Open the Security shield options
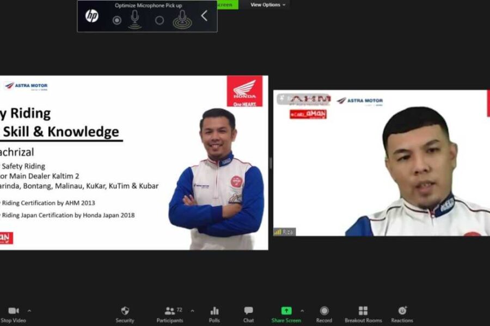490x326 pixels. coord(125,311)
